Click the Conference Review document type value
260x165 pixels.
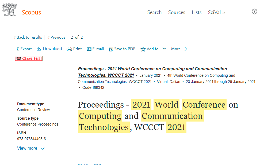click(33, 110)
